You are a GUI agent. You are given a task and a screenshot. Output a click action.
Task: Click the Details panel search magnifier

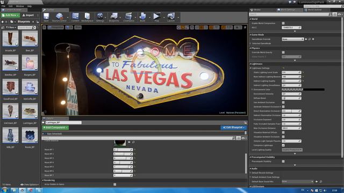pyautogui.click(x=234, y=138)
